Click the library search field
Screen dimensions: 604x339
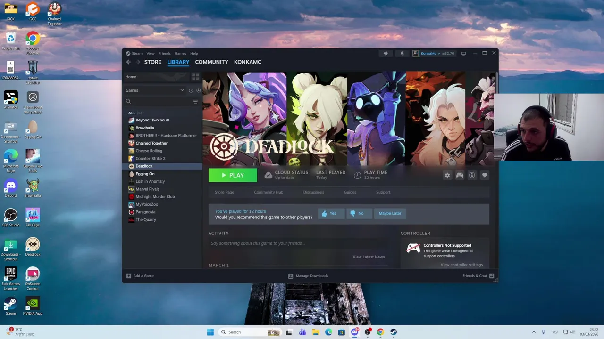(158, 101)
